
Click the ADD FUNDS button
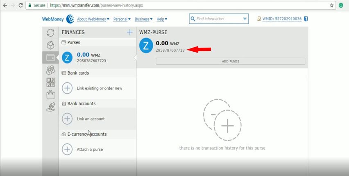coord(230,62)
